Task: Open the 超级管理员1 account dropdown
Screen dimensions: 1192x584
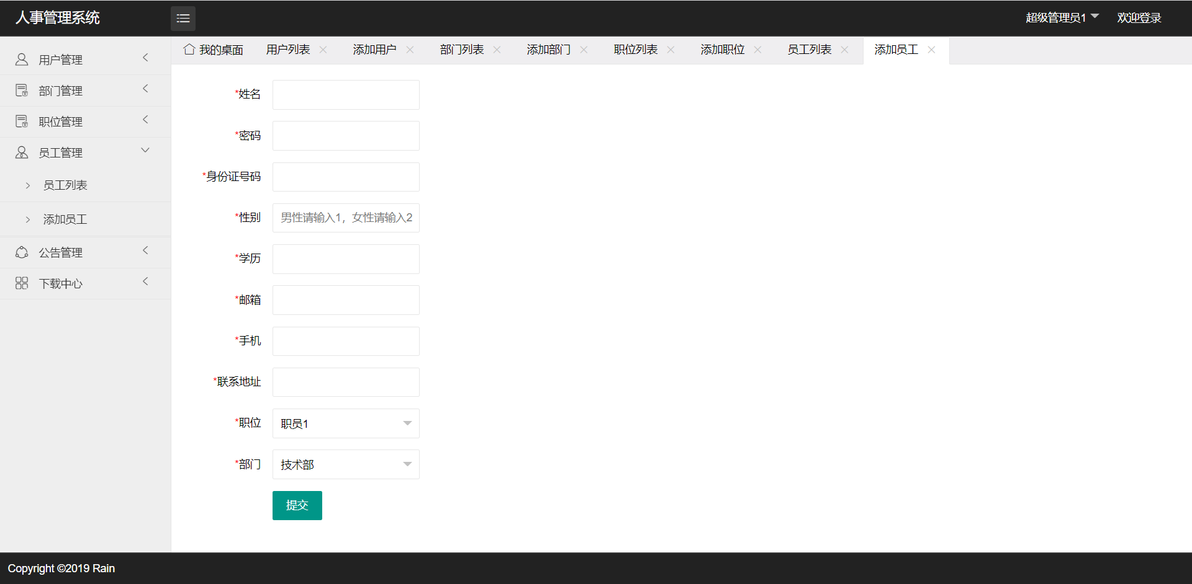Action: point(1062,17)
